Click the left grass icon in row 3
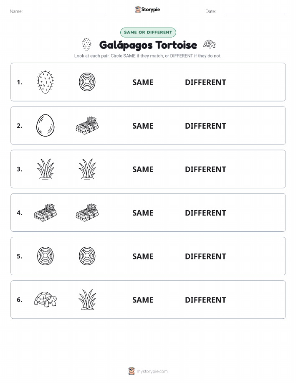 point(46,169)
